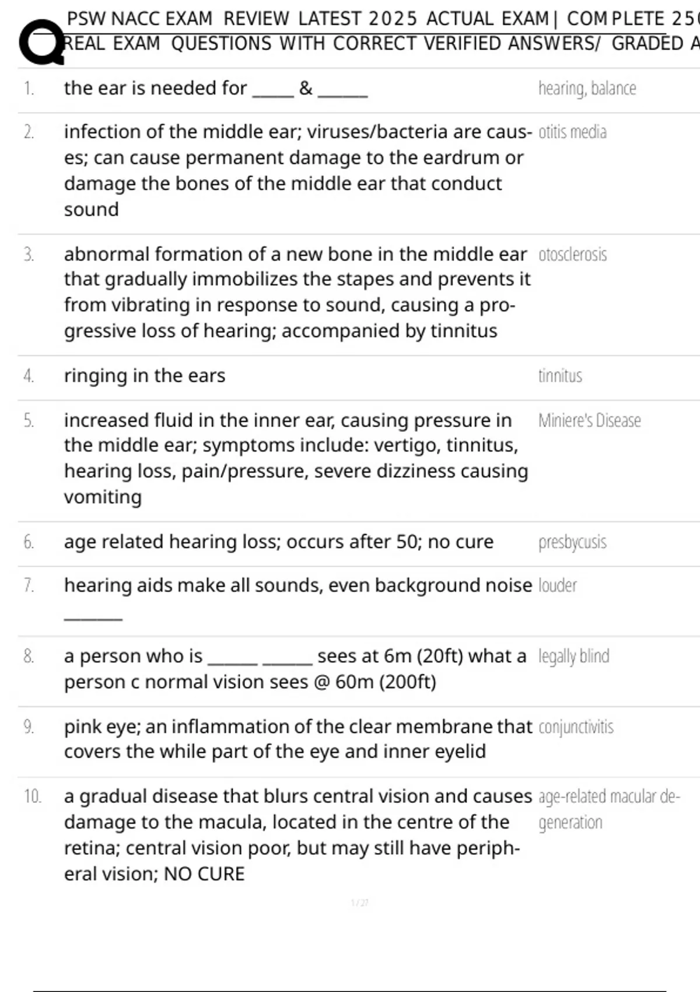Select the 'hearing, balance' answer text
This screenshot has height=992, width=700.
point(587,88)
